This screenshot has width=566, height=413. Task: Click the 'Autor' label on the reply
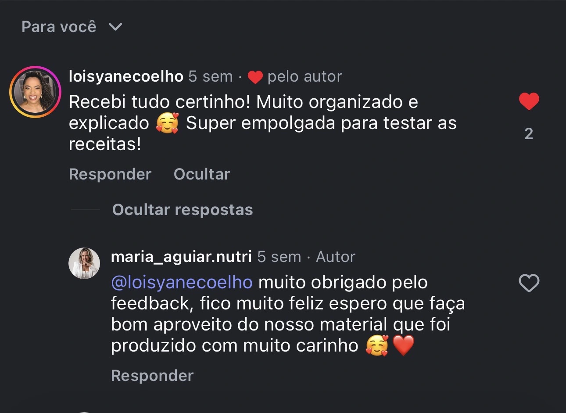click(336, 257)
